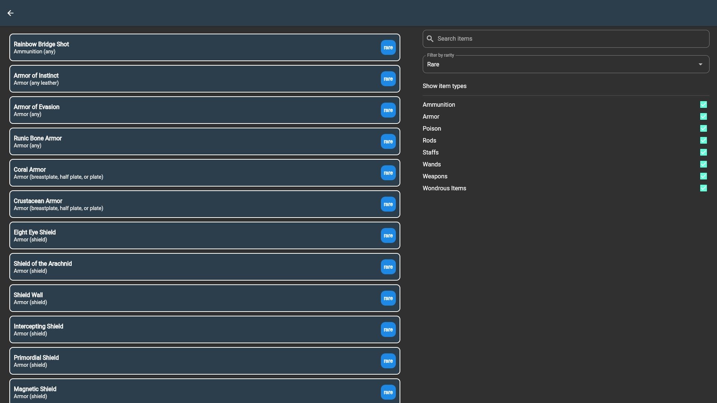
Task: Select the Crustacean Armor list item
Action: coord(194,204)
